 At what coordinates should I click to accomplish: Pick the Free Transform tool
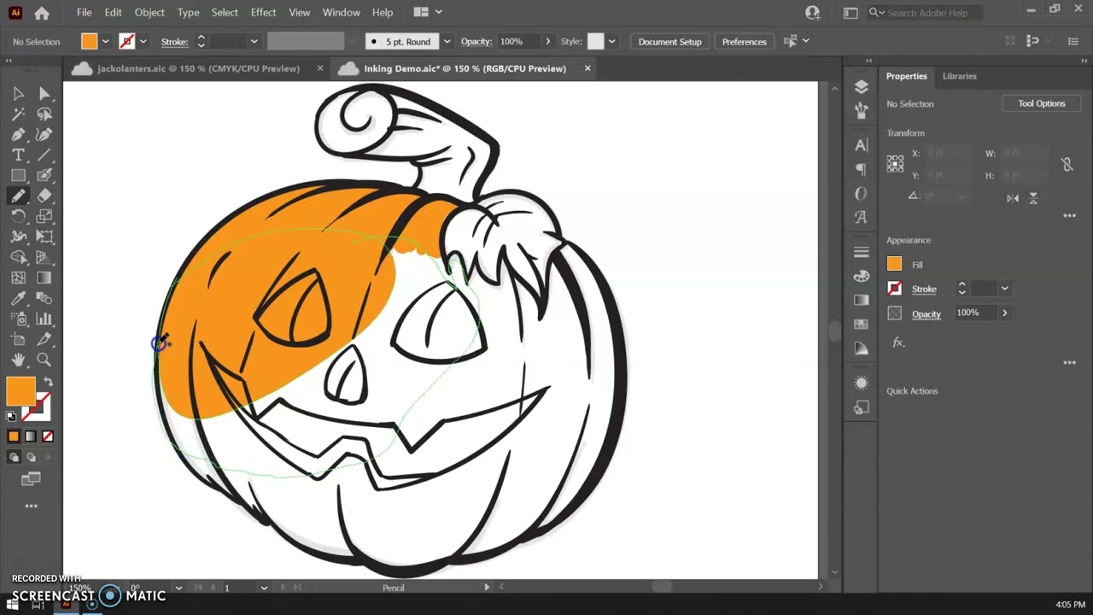[x=44, y=237]
